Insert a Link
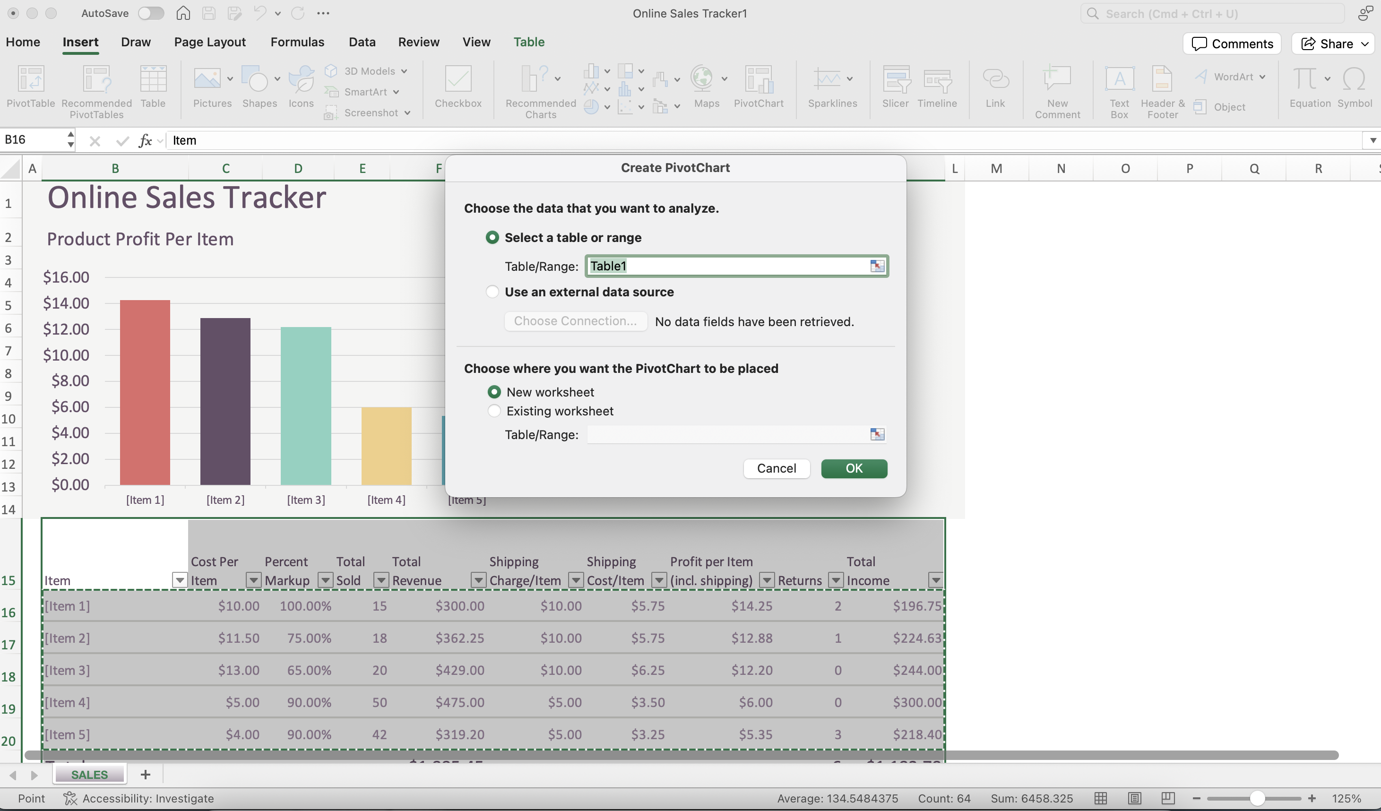1381x811 pixels. [995, 86]
